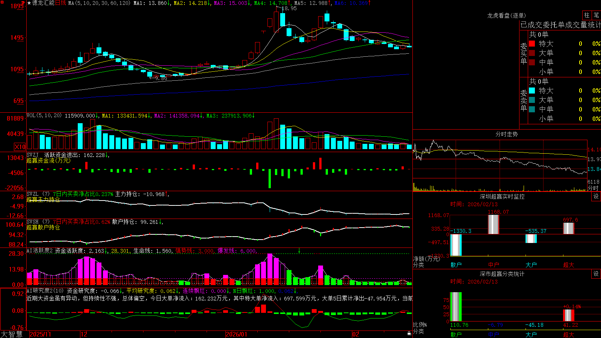
Task: Click the 日线 period label
Action: (61, 3)
